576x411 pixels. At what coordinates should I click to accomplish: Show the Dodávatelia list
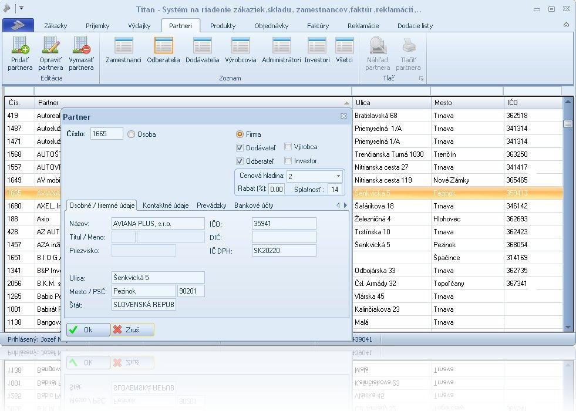(203, 50)
